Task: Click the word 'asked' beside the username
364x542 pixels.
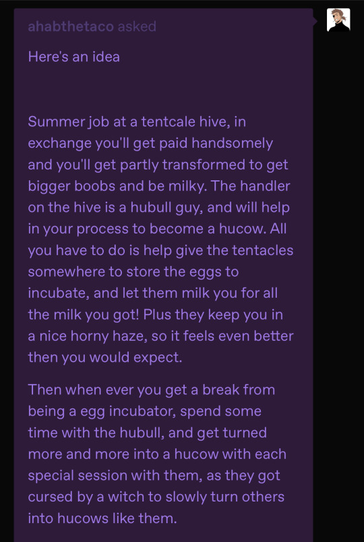Action: pos(137,26)
